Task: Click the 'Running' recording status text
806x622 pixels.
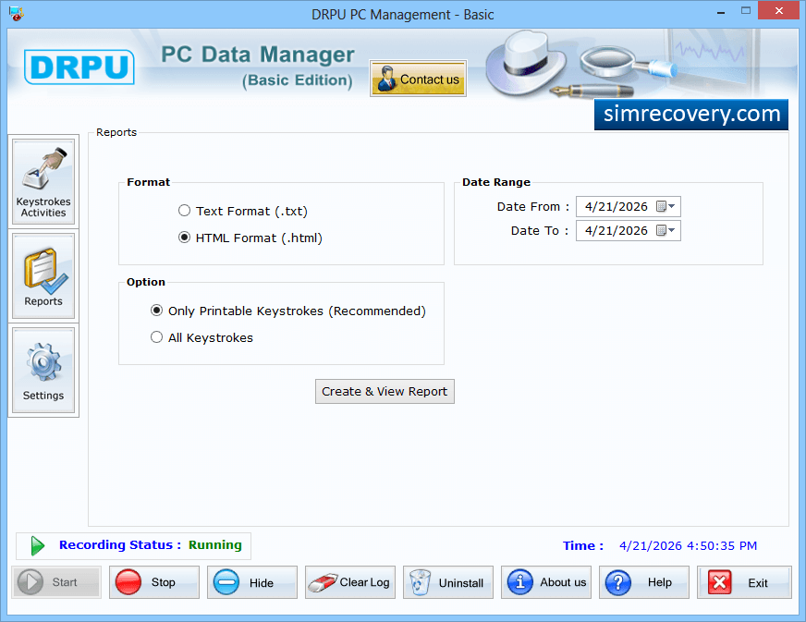Action: tap(214, 545)
